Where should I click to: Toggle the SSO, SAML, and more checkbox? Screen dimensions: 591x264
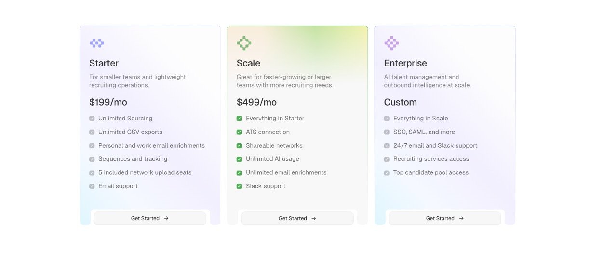point(387,132)
